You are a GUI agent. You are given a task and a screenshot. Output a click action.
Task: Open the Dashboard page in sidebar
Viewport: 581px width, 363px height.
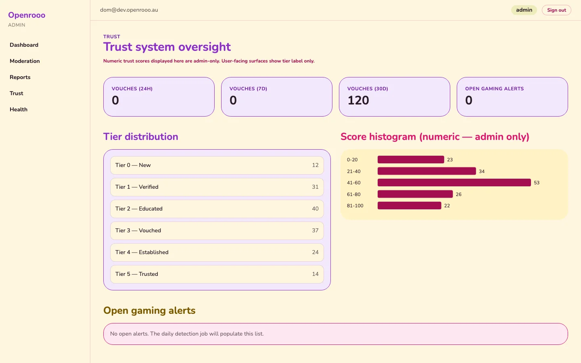coord(24,45)
